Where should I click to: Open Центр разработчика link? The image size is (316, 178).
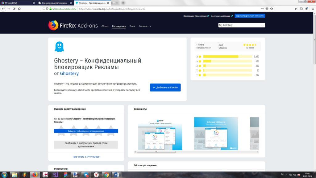[222, 16]
